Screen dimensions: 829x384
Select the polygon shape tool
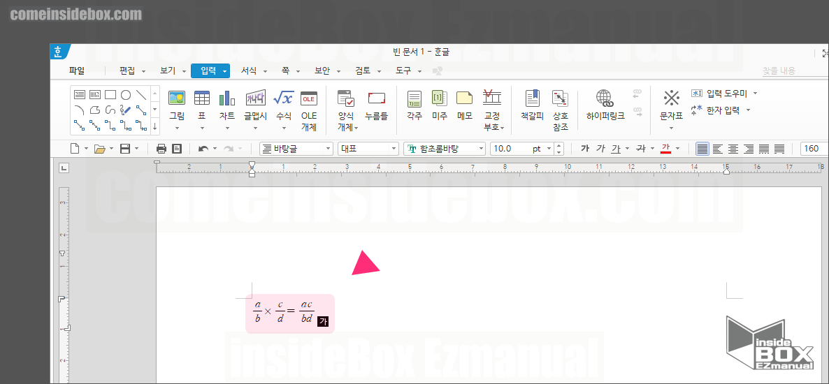(x=94, y=110)
